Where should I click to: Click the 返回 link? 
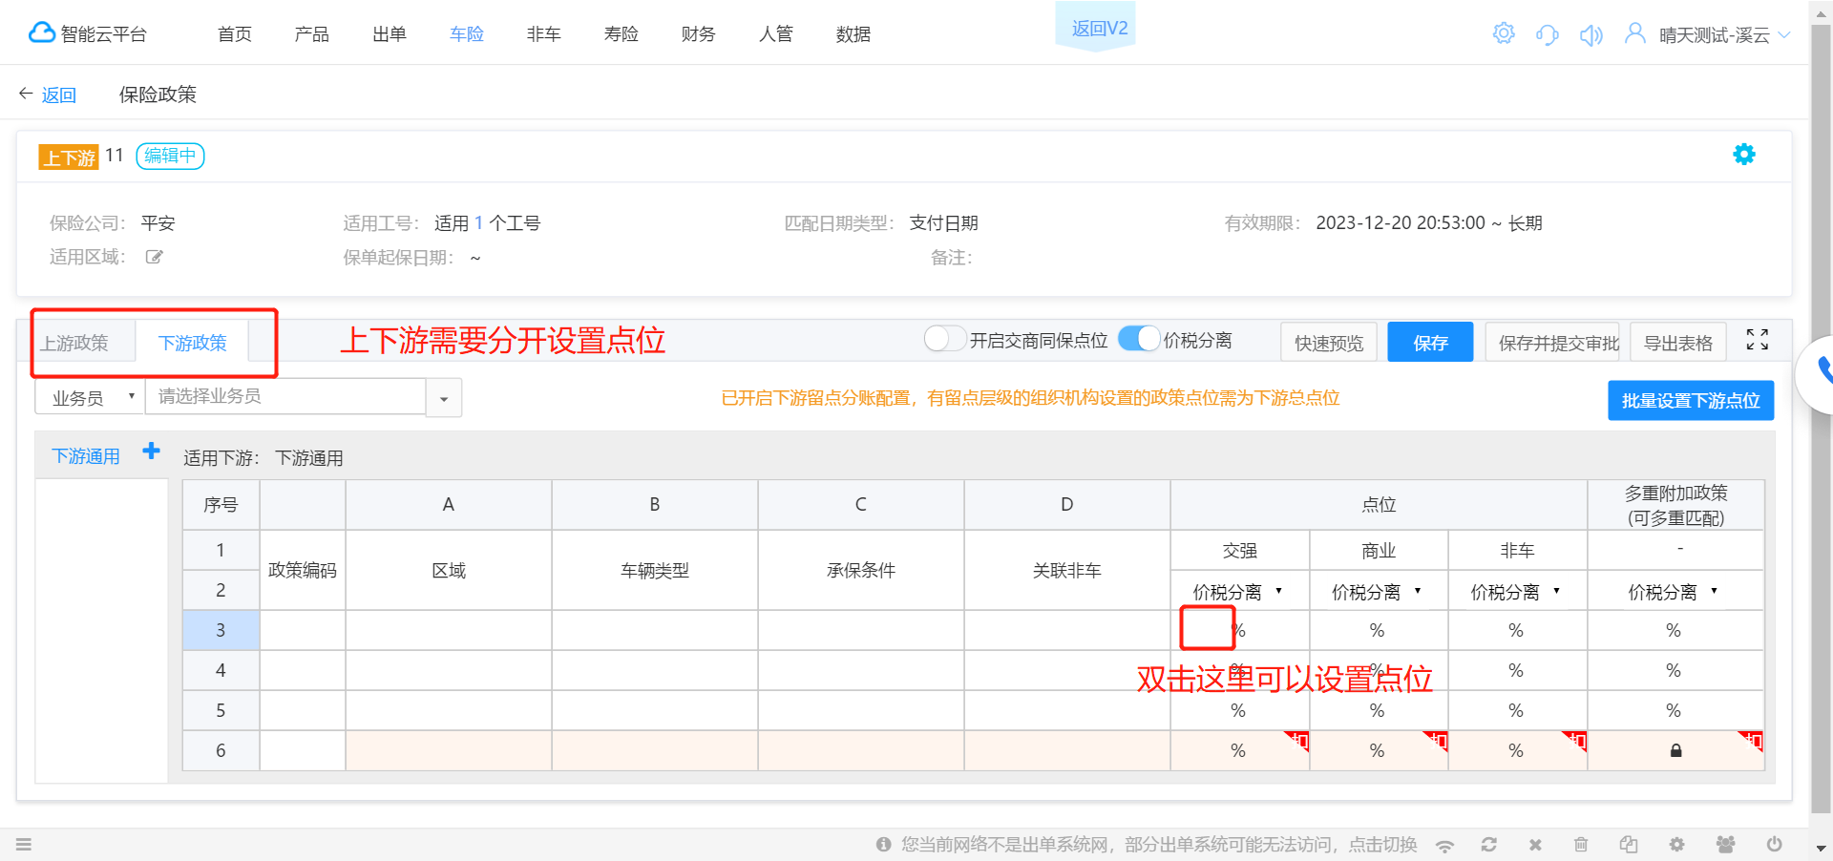(58, 95)
